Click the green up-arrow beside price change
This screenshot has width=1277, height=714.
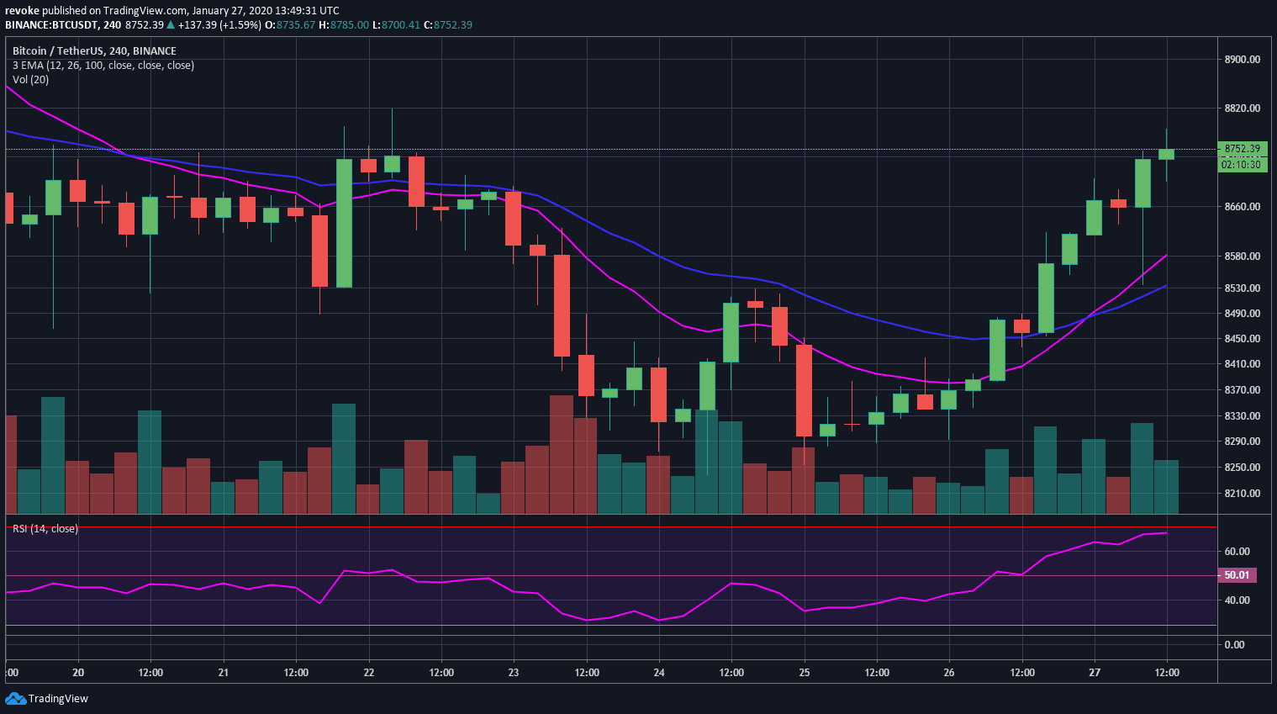171,25
